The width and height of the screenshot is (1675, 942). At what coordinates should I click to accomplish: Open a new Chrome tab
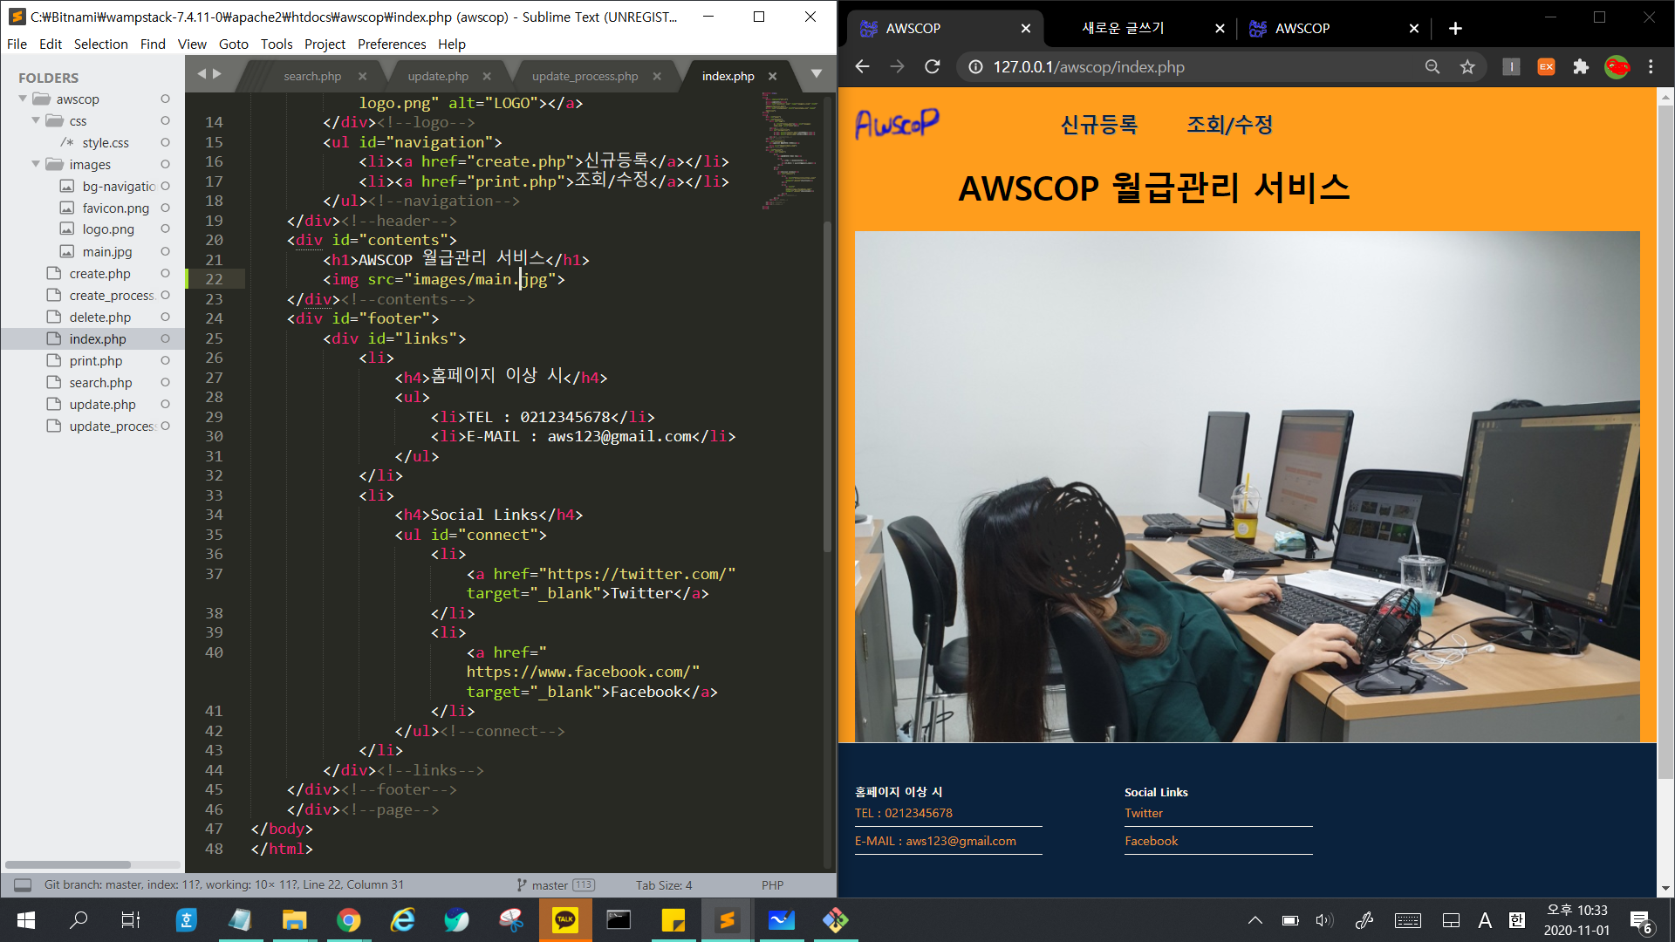[1455, 29]
